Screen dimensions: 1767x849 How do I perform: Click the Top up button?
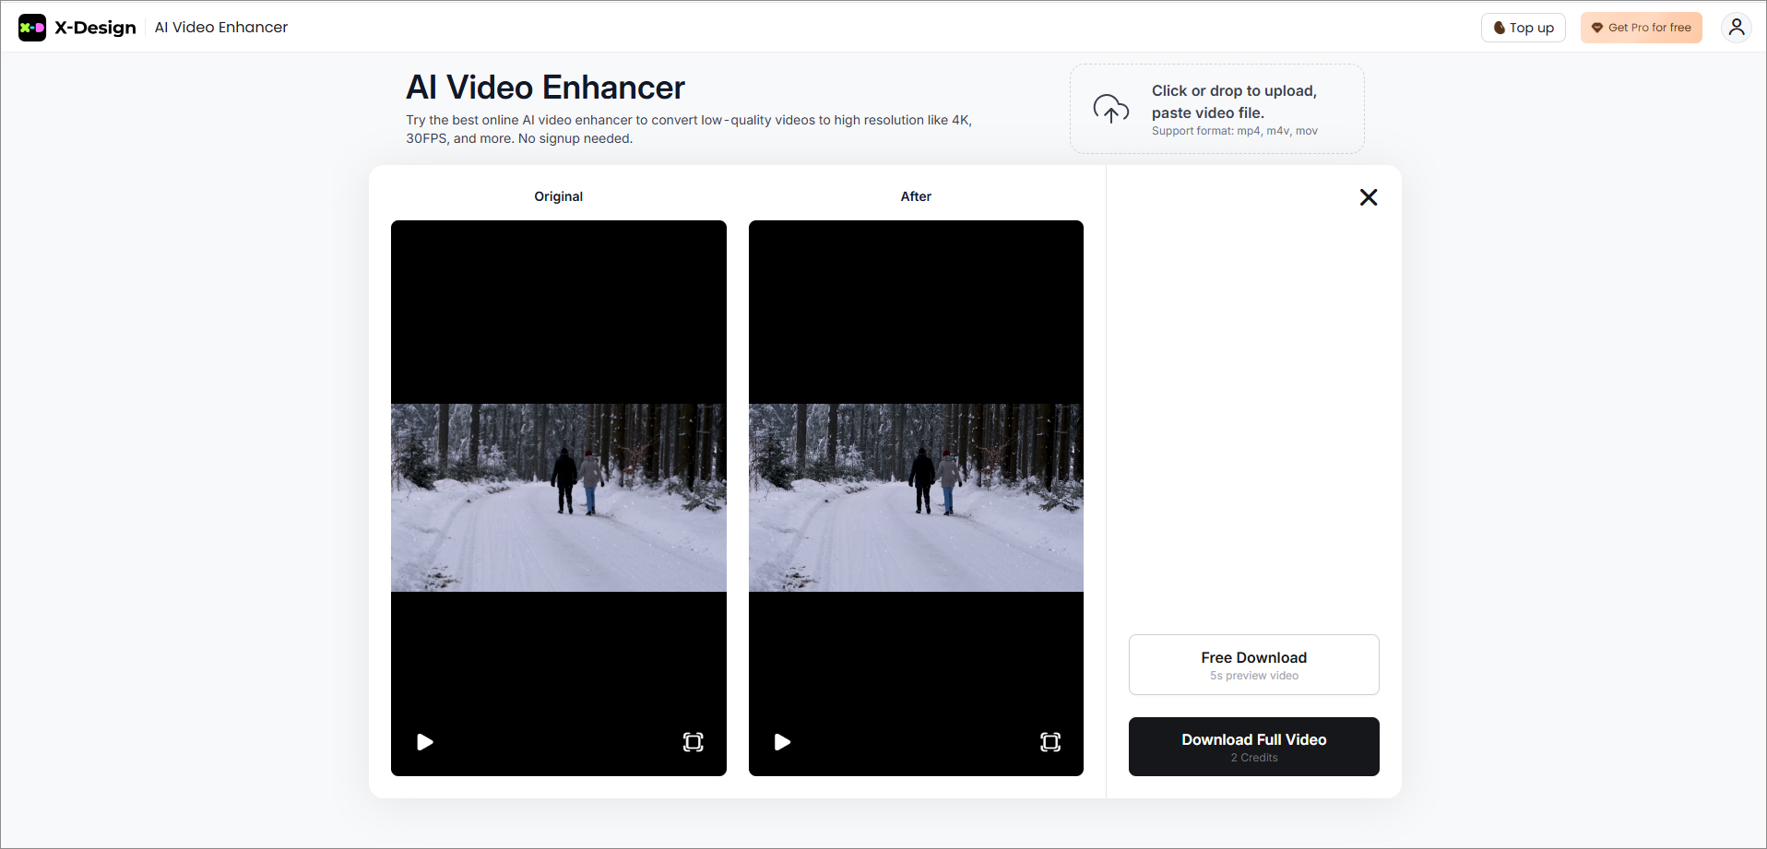tap(1524, 28)
